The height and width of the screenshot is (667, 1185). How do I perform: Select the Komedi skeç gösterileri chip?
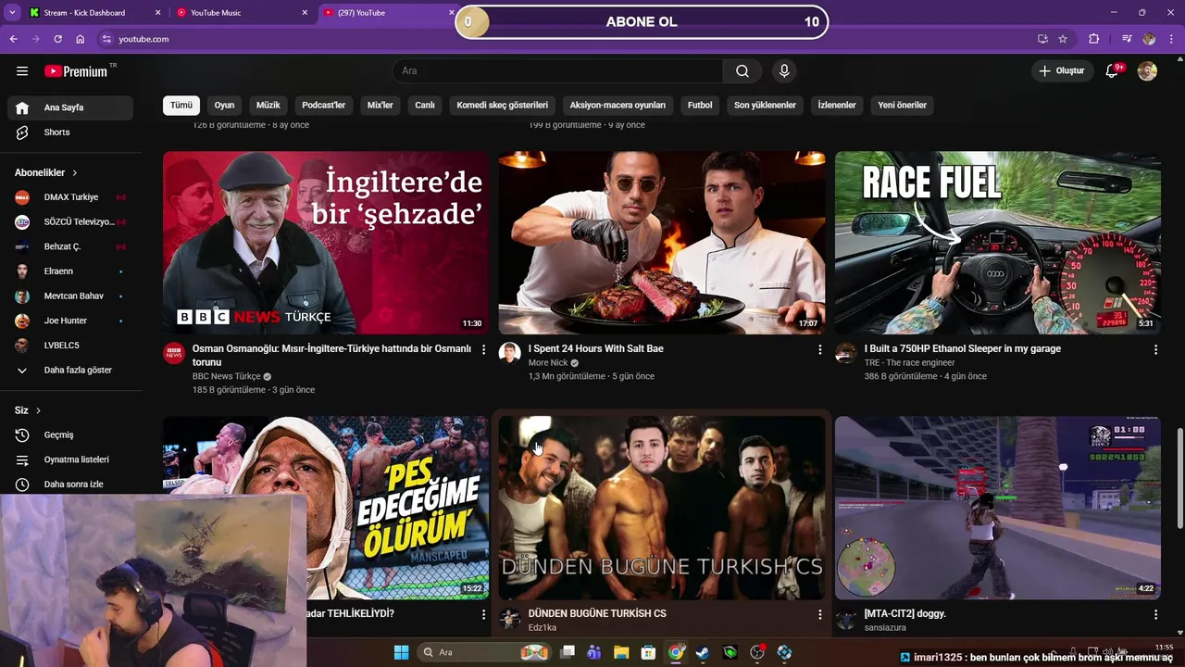pos(503,106)
